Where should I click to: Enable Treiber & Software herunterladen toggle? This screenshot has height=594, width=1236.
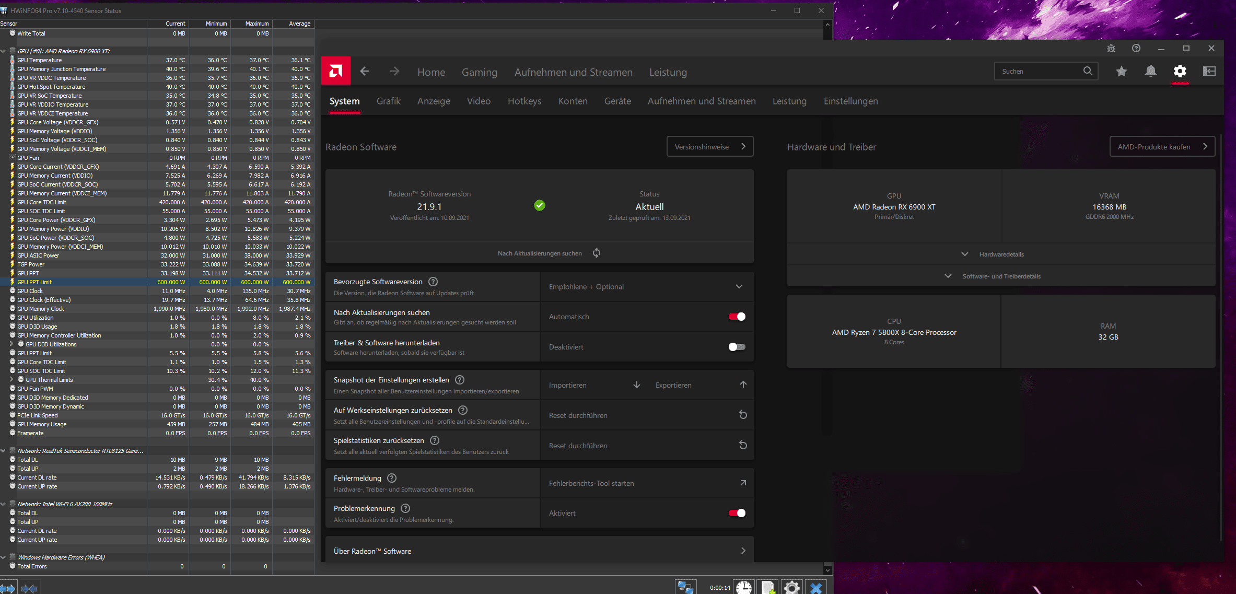(x=737, y=347)
